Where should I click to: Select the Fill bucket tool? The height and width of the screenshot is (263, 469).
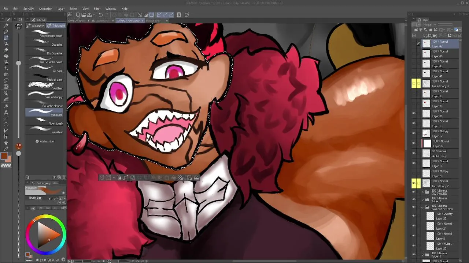coord(6,56)
